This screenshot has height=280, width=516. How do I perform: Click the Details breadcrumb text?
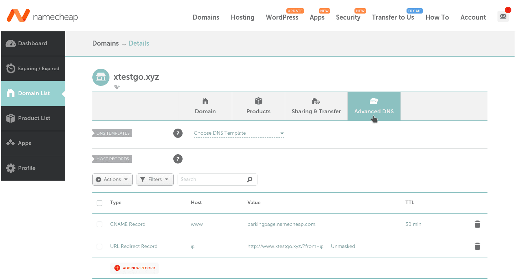[139, 43]
